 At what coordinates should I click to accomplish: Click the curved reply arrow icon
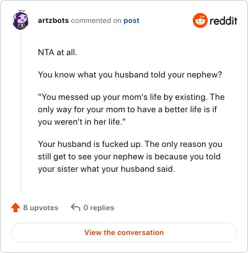[x=76, y=208]
